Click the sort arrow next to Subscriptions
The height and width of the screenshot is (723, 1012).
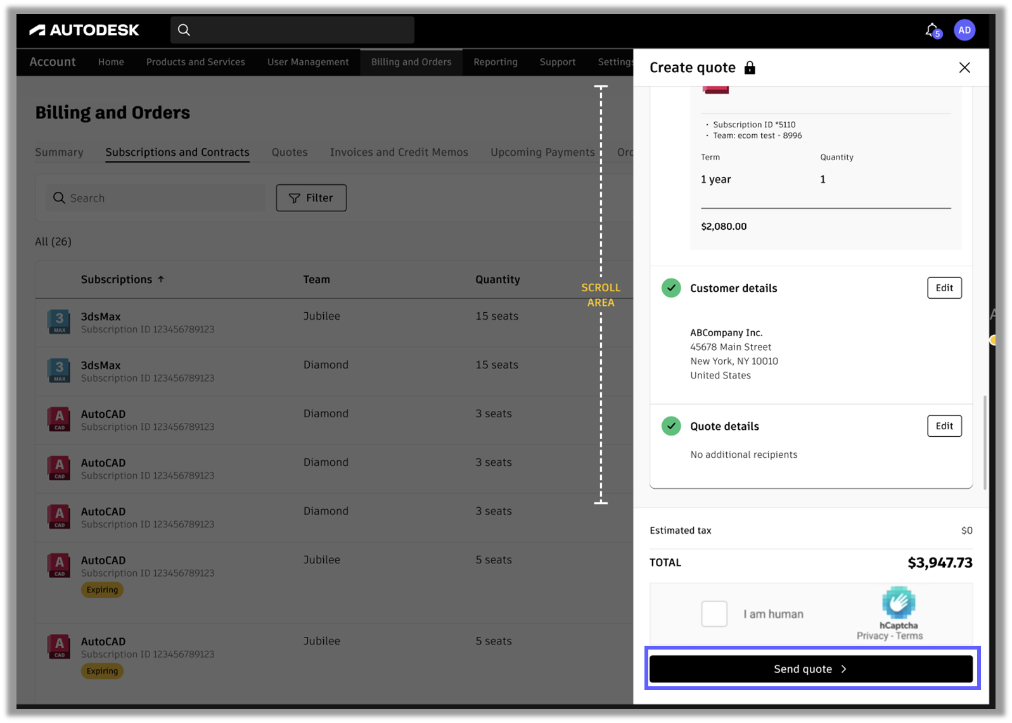[x=161, y=279]
